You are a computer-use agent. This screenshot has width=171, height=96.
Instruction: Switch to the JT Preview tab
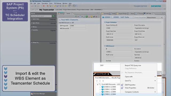click(x=139, y=14)
